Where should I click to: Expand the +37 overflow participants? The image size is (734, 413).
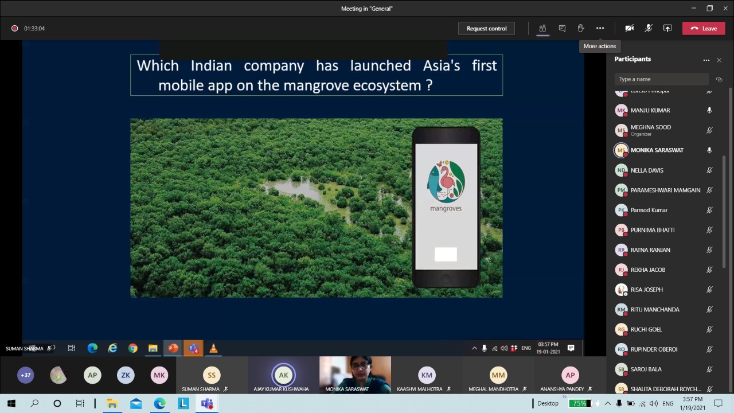(26, 375)
